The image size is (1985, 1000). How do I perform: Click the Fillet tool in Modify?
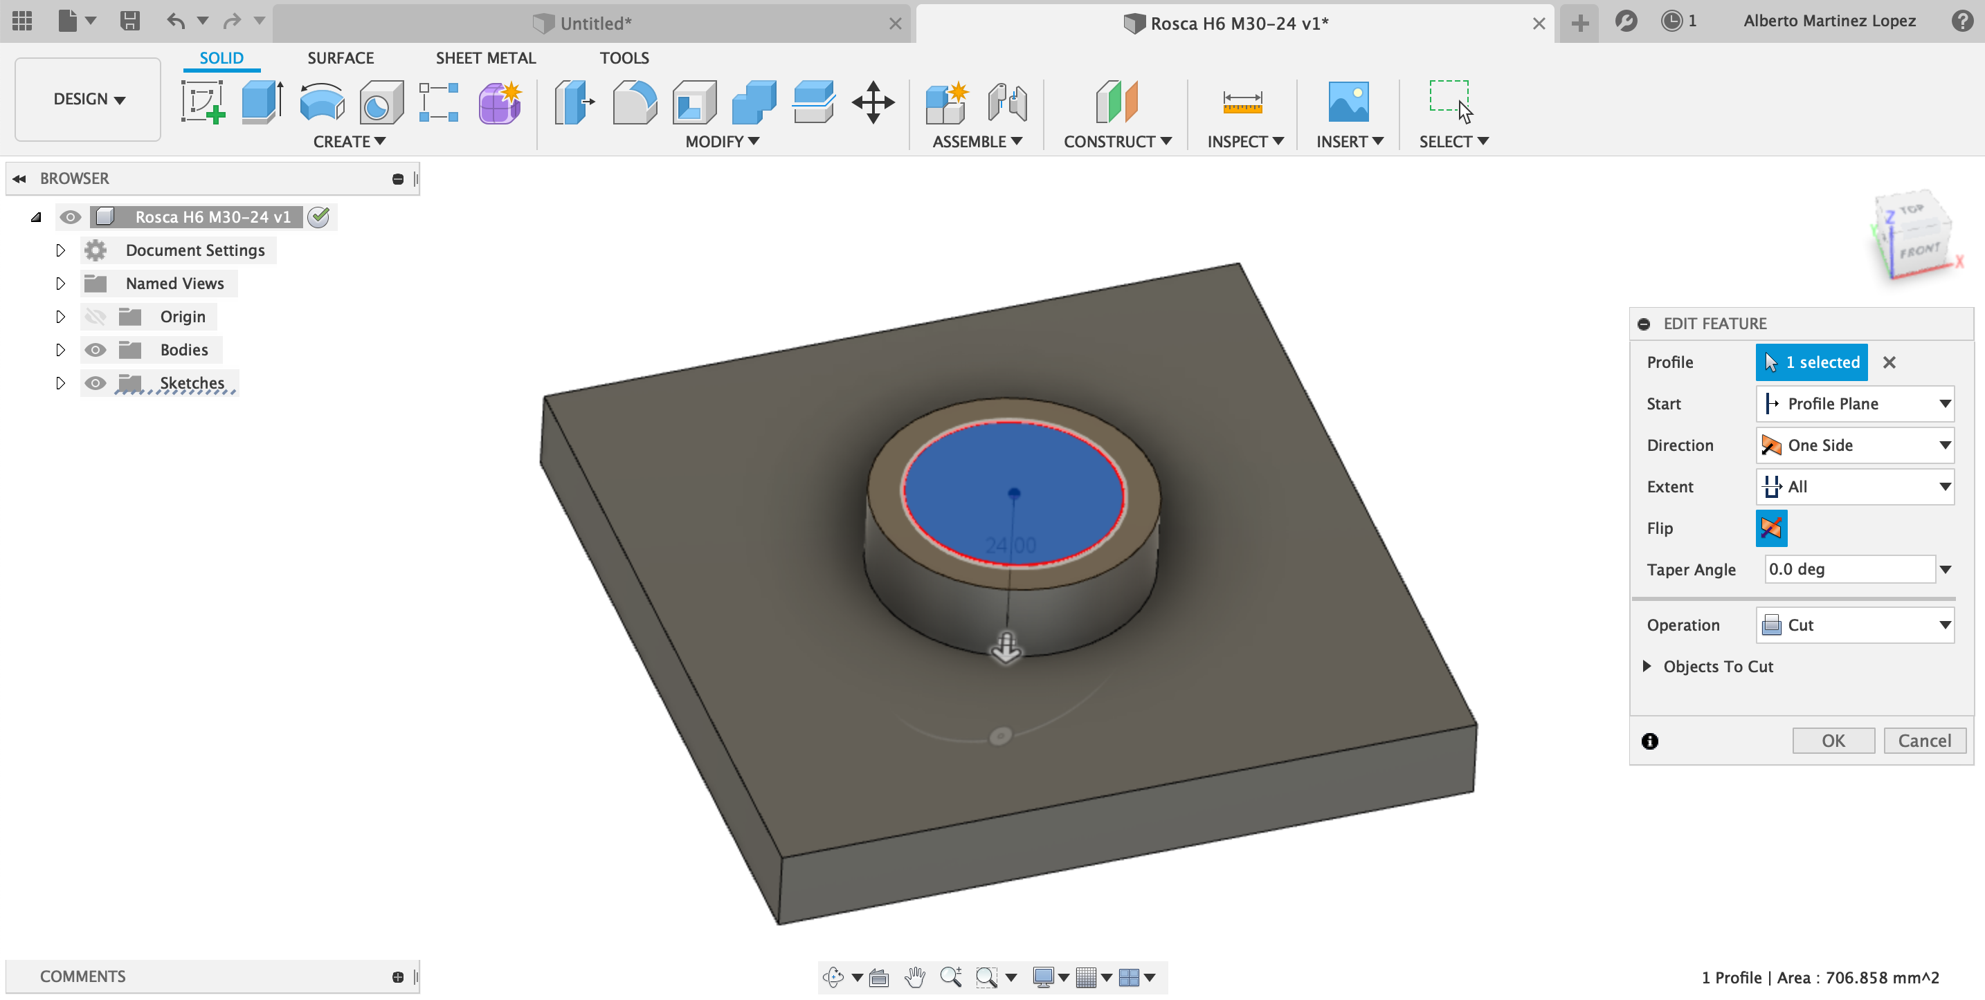coord(634,102)
